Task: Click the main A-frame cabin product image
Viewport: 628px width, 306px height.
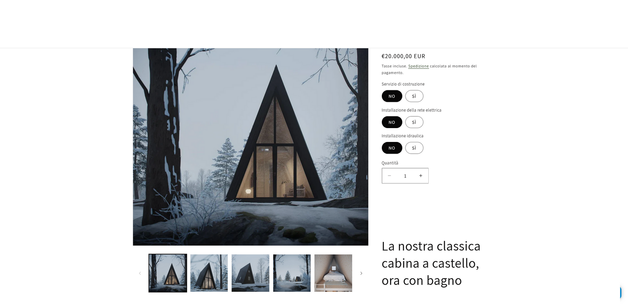Action: click(250, 147)
